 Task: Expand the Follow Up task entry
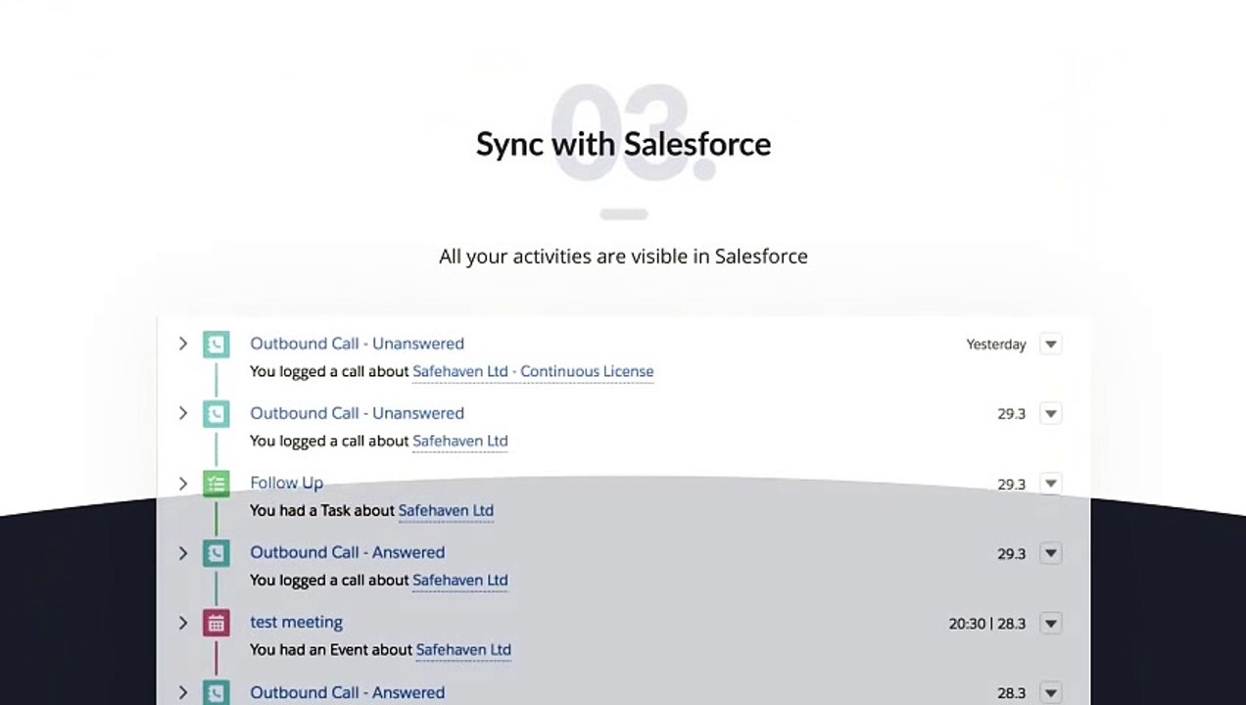182,484
